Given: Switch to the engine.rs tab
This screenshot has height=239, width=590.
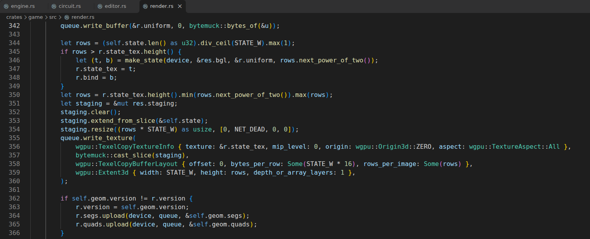Looking at the screenshot, I should [x=23, y=6].
